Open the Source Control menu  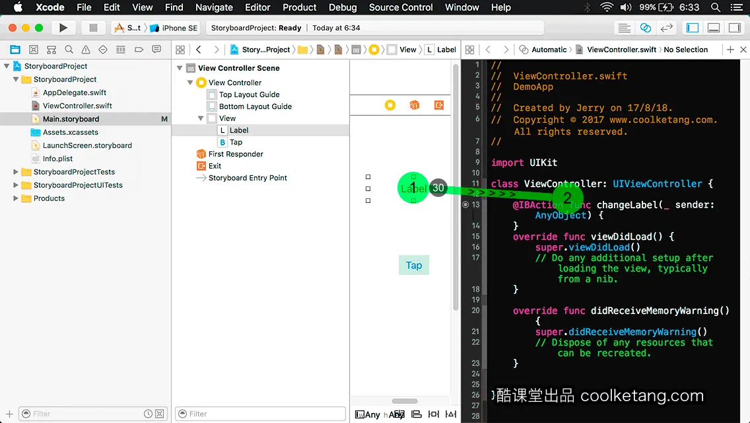tap(401, 7)
